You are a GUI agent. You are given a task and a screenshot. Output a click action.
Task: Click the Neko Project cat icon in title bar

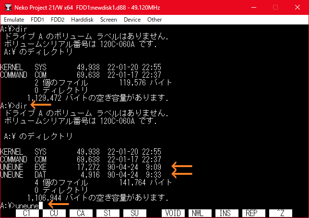pos(8,7)
